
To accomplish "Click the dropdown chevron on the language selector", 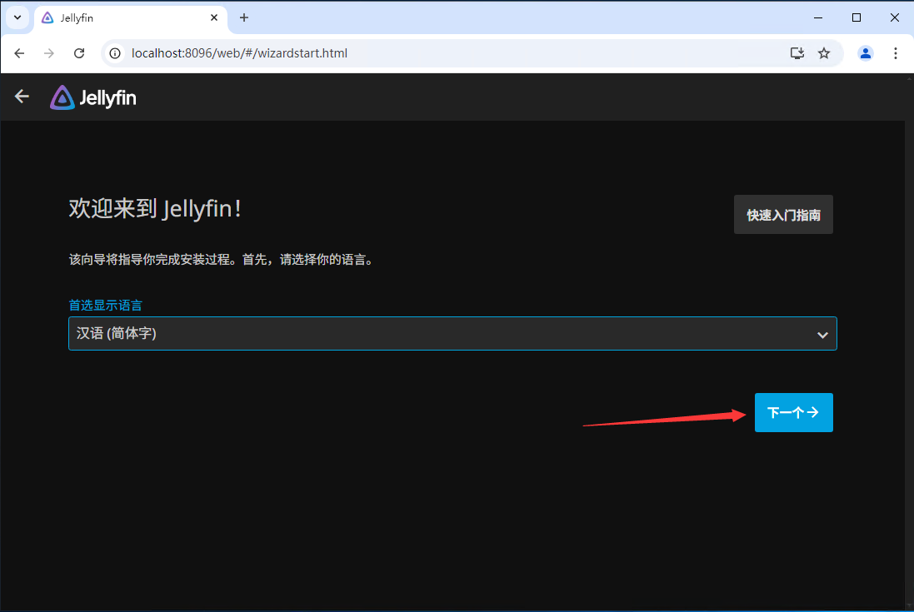I will tap(822, 333).
